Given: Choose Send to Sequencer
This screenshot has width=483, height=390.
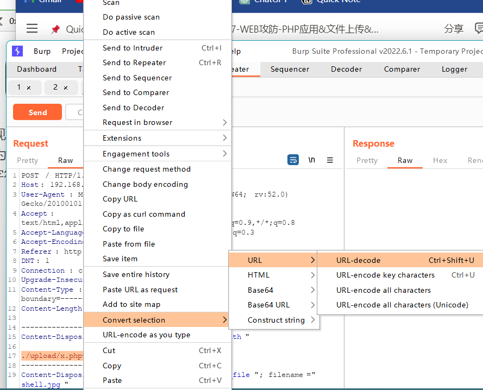Looking at the screenshot, I should click(158, 78).
